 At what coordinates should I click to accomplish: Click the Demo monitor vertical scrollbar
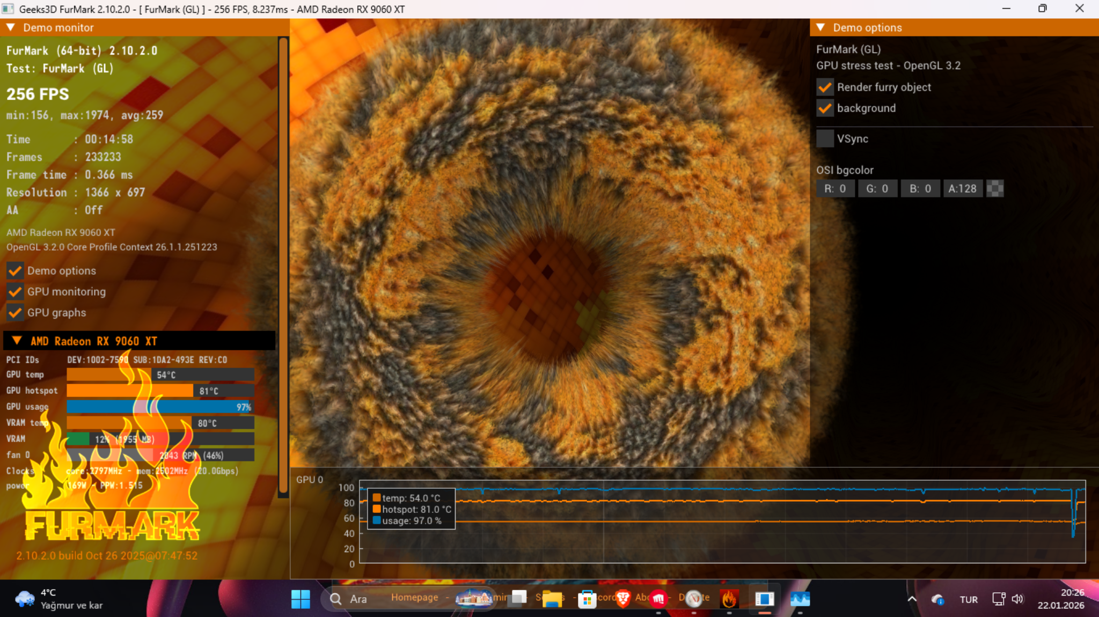[283, 266]
